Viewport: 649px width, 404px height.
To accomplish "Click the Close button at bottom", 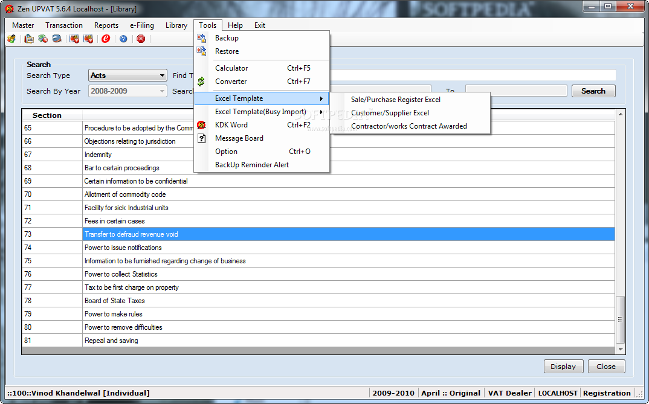I will [606, 367].
